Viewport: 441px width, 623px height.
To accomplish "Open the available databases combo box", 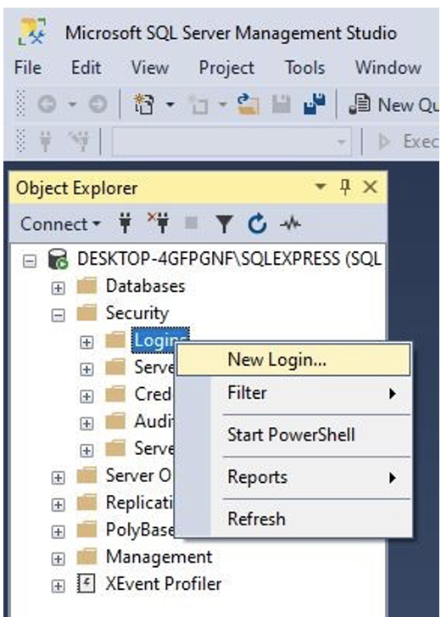I will (231, 141).
